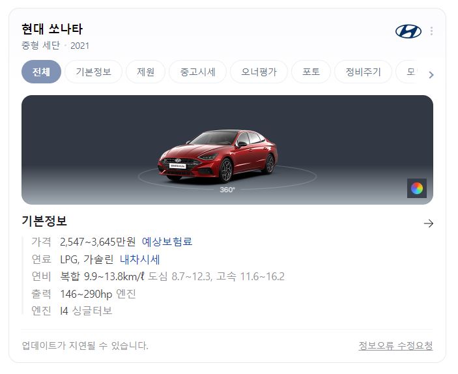Follow the 내차시세 link

click(139, 259)
